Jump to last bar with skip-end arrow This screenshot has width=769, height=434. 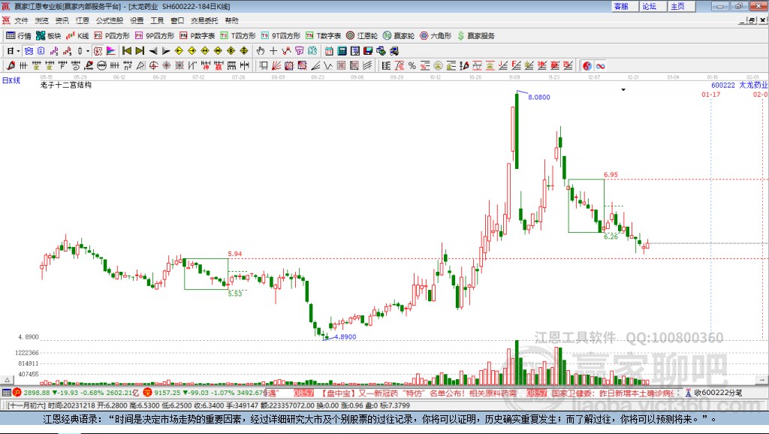point(140,50)
